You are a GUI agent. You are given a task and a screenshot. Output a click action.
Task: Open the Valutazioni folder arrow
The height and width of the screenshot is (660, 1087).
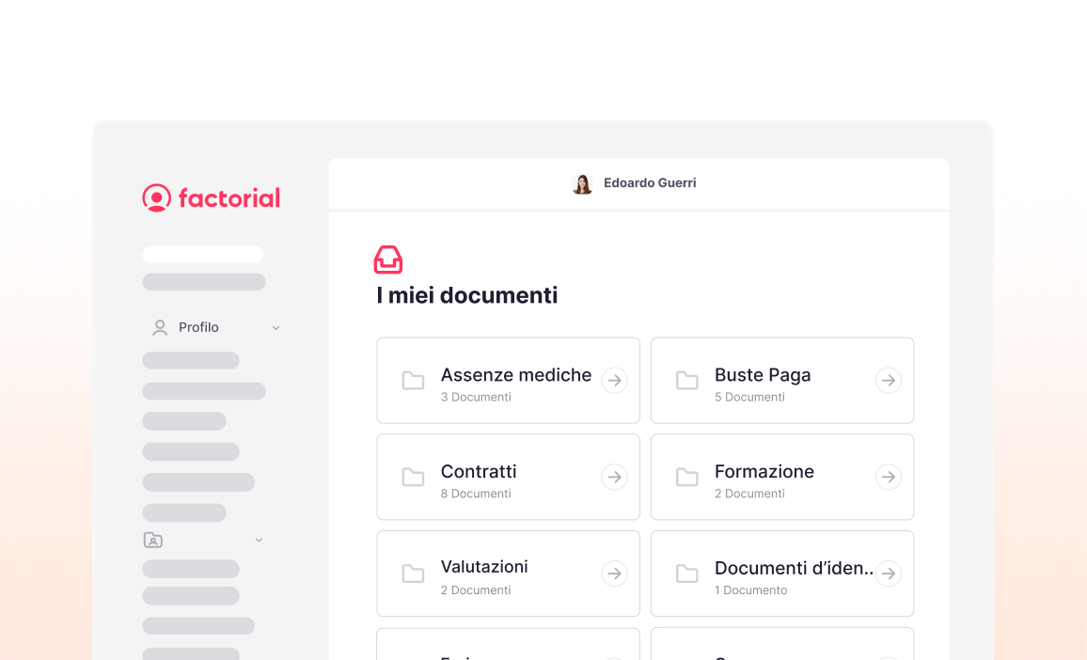(x=614, y=574)
